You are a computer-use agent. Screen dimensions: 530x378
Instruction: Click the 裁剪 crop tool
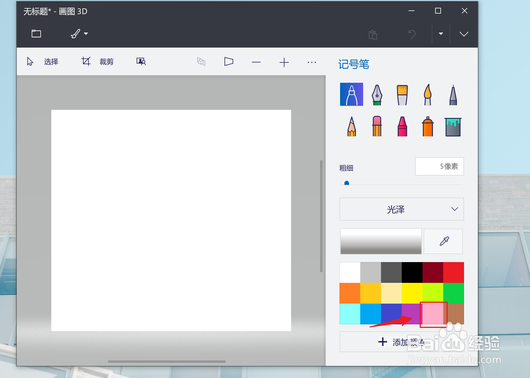tap(97, 61)
